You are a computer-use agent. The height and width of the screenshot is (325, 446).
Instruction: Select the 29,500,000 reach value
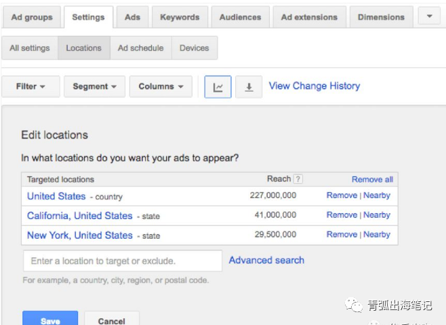click(x=275, y=235)
